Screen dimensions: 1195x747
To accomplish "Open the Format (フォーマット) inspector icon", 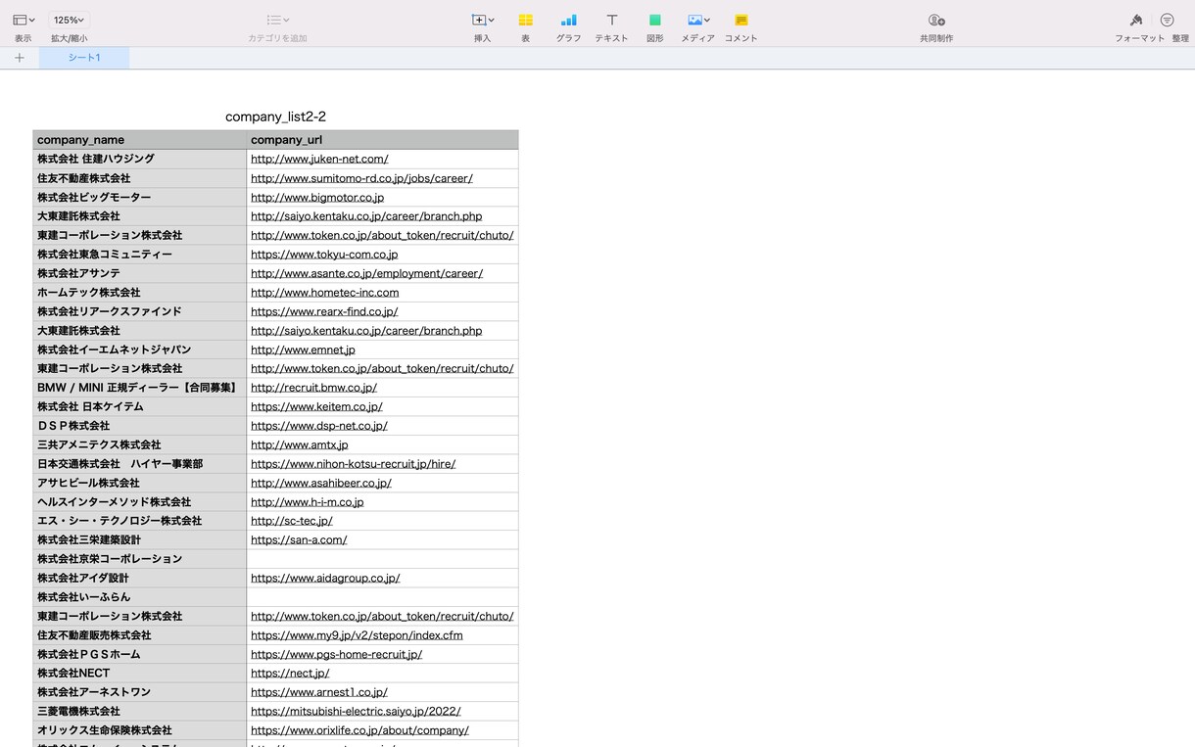I will point(1136,20).
